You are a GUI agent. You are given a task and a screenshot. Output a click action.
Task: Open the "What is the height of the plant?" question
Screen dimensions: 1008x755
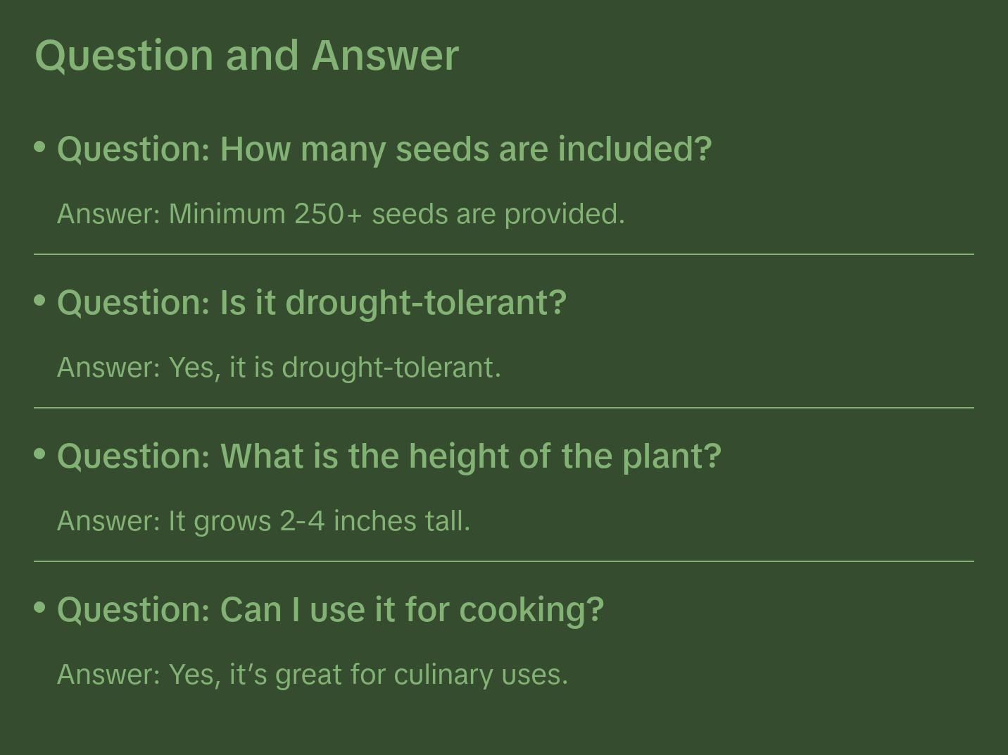(389, 456)
